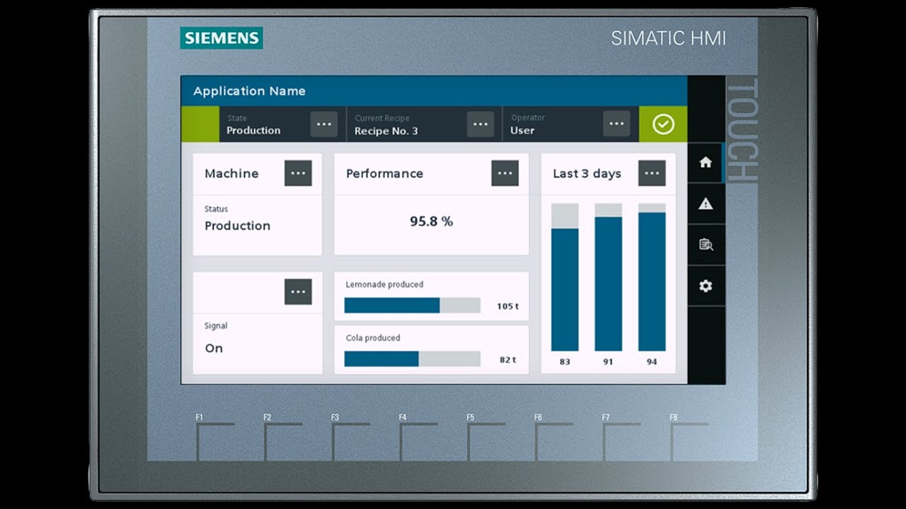This screenshot has width=906, height=509.
Task: Click the Recipe No. 3 value
Action: [x=386, y=131]
